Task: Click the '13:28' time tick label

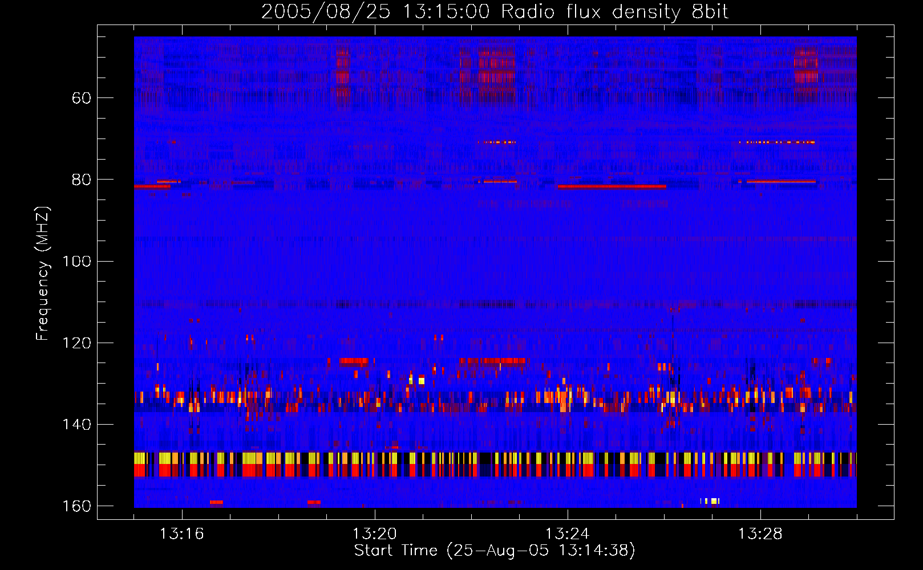Action: point(760,534)
